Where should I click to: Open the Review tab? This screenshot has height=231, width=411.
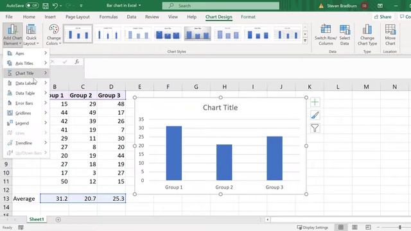click(x=152, y=17)
